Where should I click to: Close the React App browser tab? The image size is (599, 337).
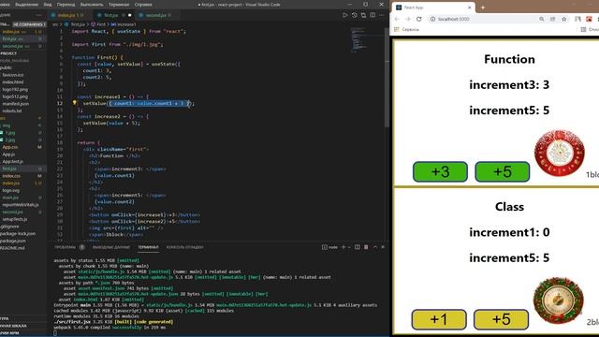[x=470, y=7]
